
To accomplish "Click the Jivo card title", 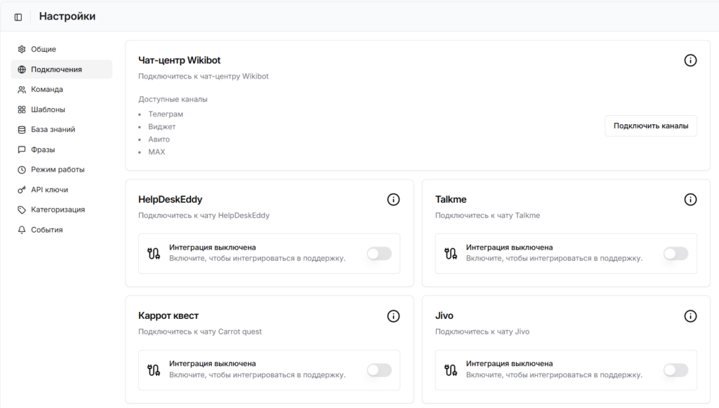I will click(x=444, y=316).
